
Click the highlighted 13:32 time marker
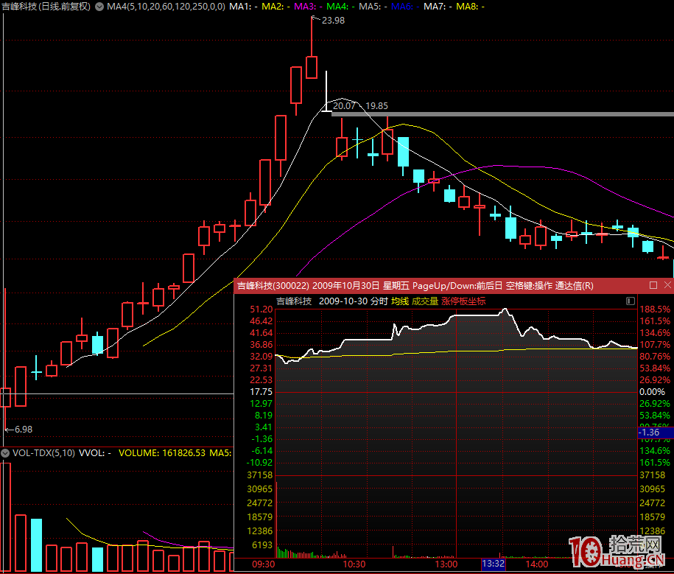click(x=493, y=564)
